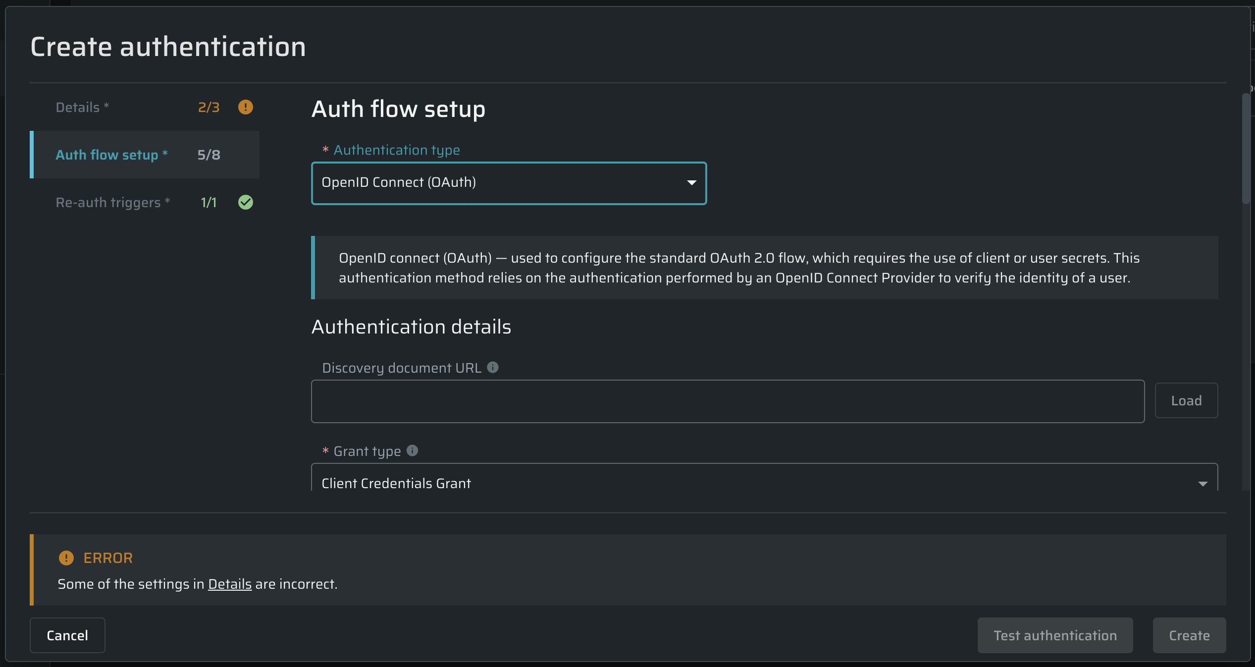The height and width of the screenshot is (667, 1255).
Task: Click the orange warning icon beside Details
Action: click(245, 107)
